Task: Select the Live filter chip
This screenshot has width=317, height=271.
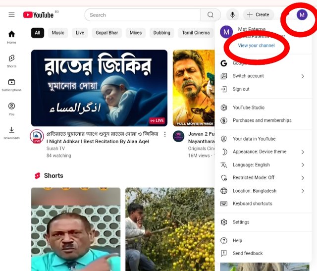Action: tap(80, 33)
